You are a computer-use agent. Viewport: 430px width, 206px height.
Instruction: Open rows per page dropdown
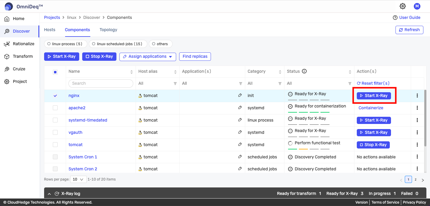coord(78,179)
